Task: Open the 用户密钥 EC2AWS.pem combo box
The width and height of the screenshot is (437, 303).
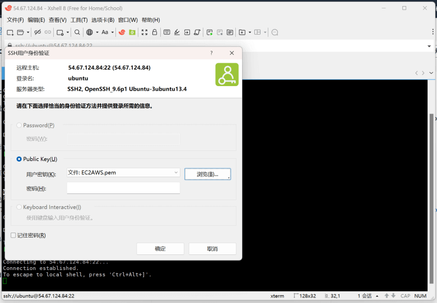Action: coord(123,173)
